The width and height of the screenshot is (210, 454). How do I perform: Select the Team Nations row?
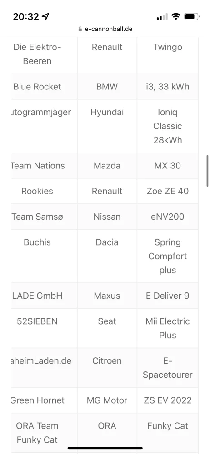point(105,166)
